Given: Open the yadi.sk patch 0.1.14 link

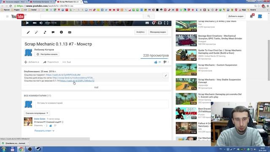Looking at the screenshot, I should (77, 81).
